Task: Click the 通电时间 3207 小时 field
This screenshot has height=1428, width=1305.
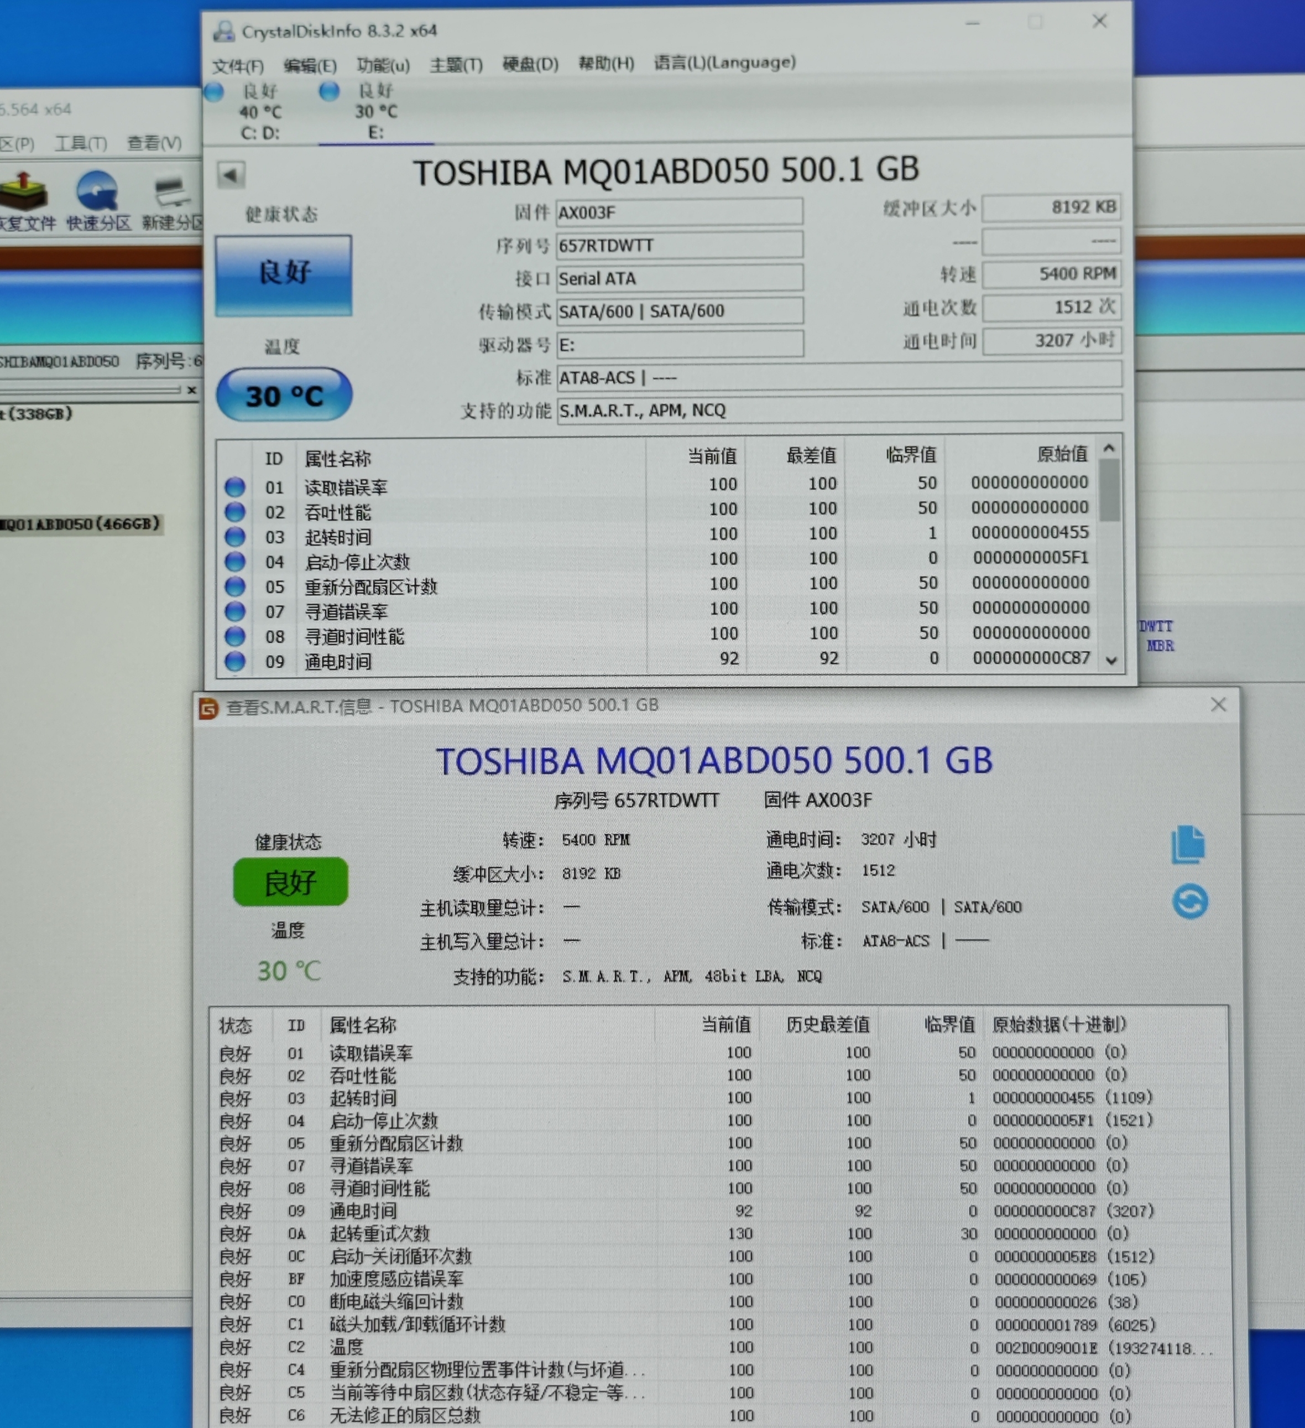Action: click(x=1052, y=340)
